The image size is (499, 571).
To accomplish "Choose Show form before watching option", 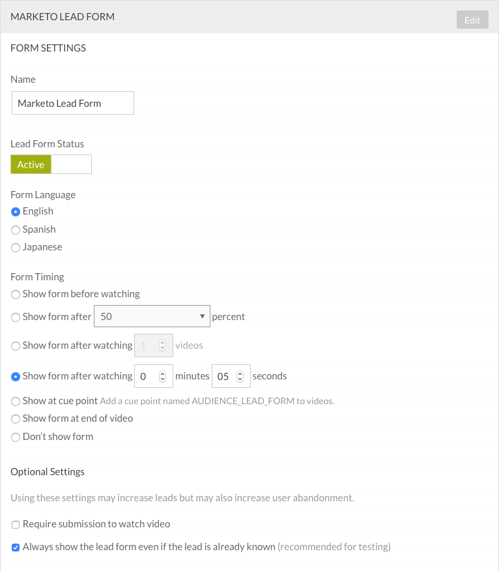I will pos(16,295).
